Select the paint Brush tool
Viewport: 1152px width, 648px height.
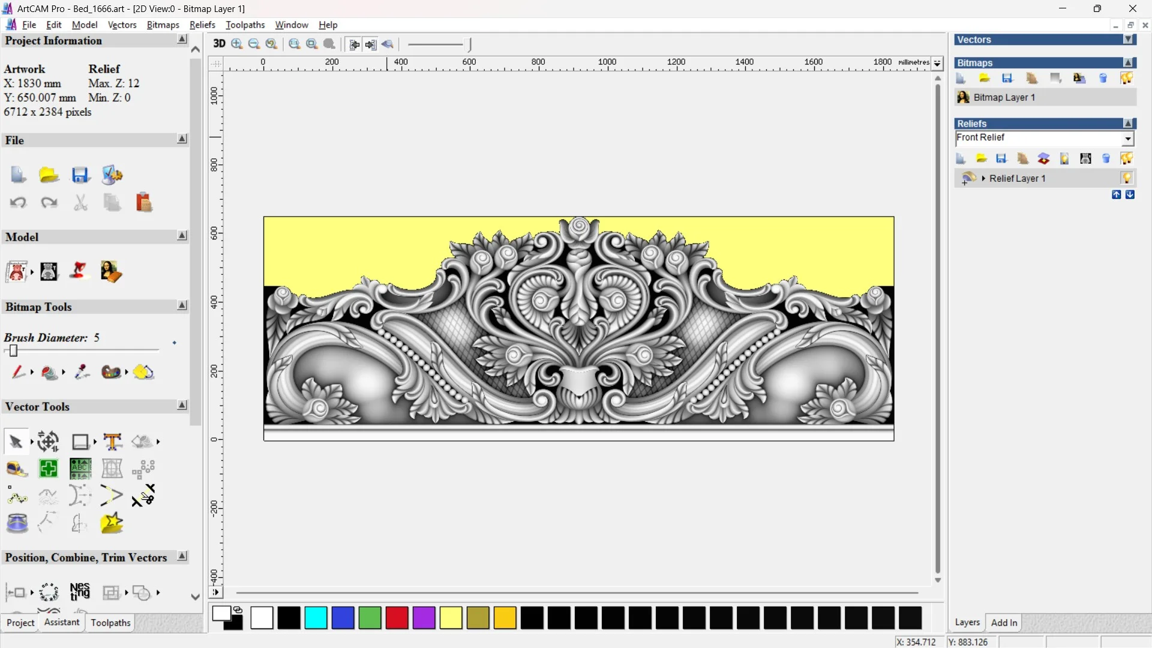[x=17, y=373]
